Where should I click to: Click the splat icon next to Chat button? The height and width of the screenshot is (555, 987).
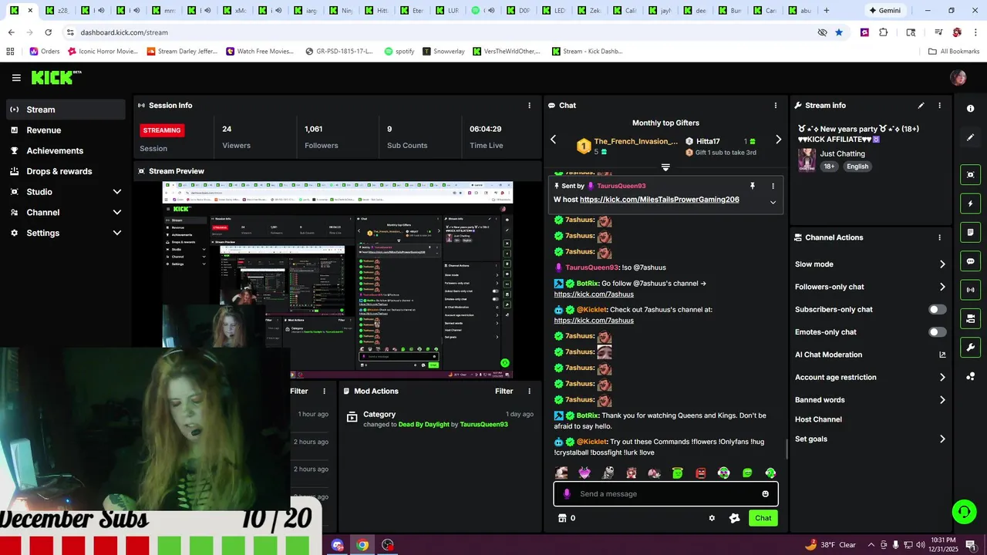click(734, 518)
